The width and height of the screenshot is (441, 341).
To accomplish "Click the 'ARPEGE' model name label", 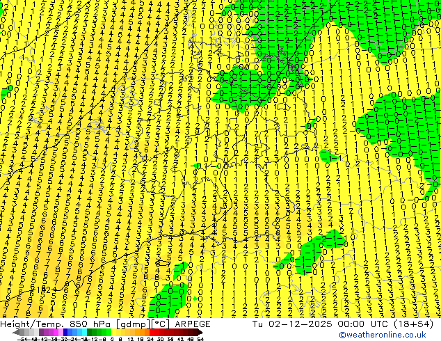I will (x=193, y=324).
